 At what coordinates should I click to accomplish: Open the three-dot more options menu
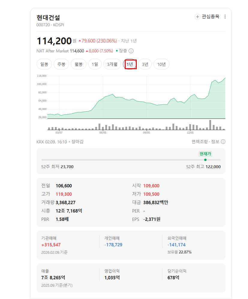pos(225,16)
